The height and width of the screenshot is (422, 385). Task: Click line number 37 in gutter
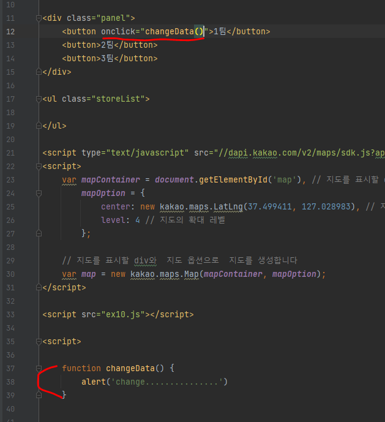pos(10,369)
